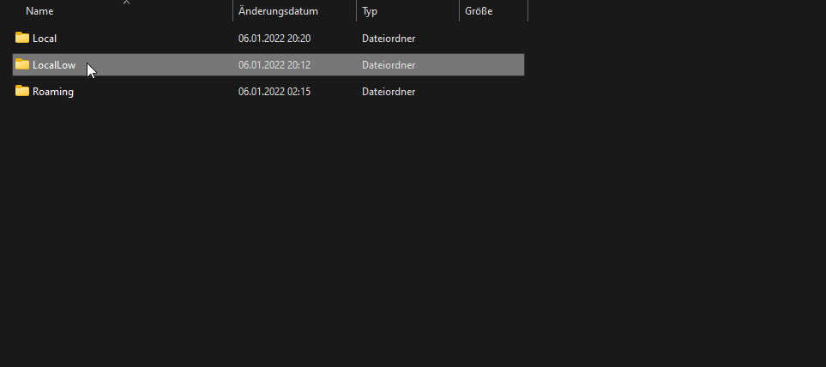Click the column divider between Typ and Größe
The width and height of the screenshot is (826, 367).
(460, 11)
